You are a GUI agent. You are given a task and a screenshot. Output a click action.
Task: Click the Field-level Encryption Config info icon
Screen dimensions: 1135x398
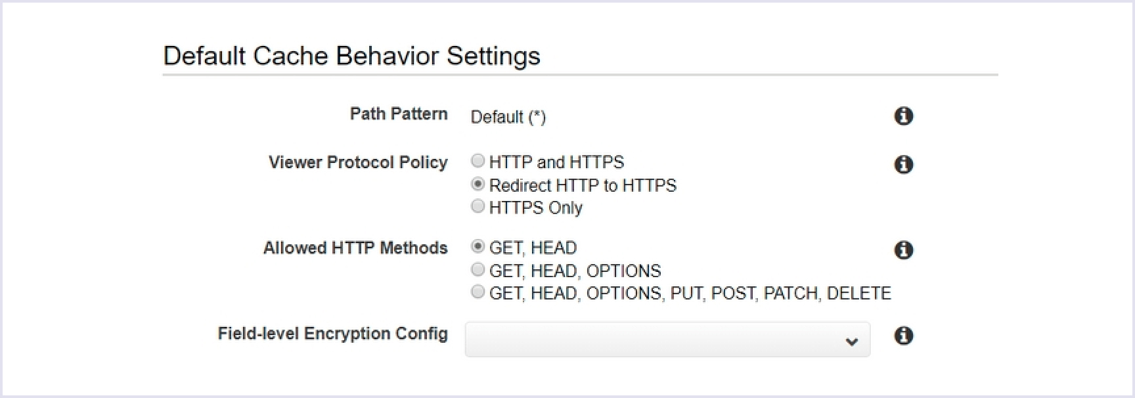[904, 336]
